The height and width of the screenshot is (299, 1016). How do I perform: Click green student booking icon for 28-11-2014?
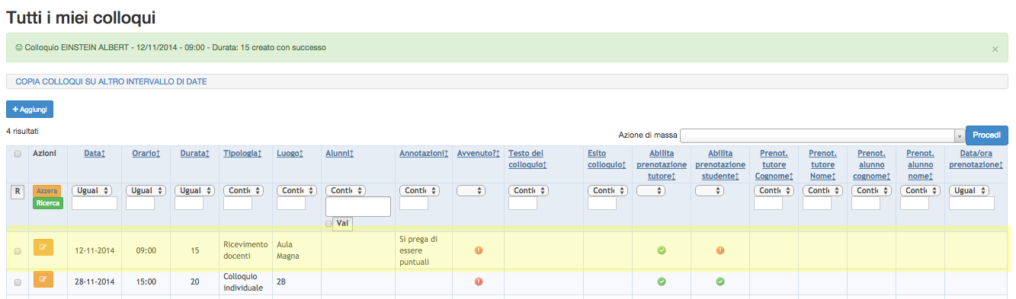tap(720, 281)
